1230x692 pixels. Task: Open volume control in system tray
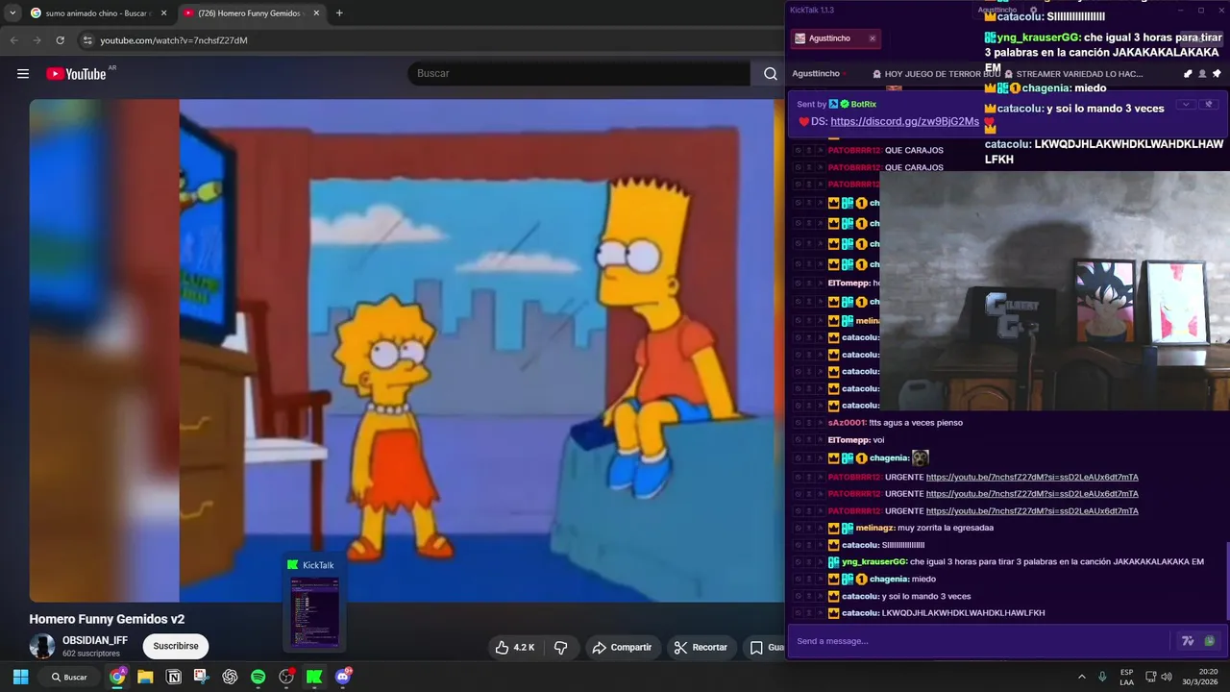click(1167, 677)
